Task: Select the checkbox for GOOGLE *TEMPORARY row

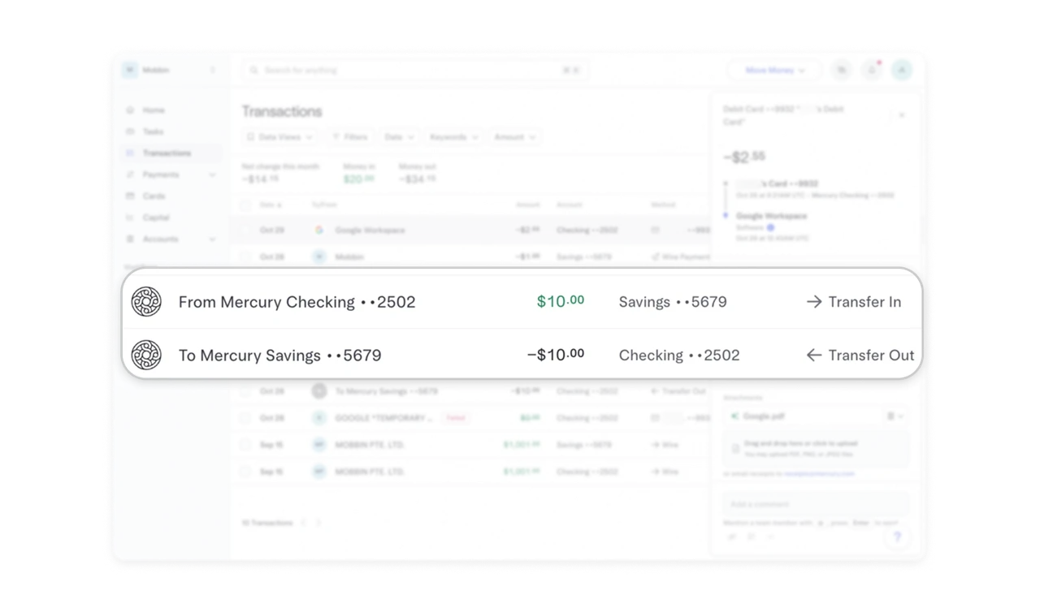Action: point(245,418)
